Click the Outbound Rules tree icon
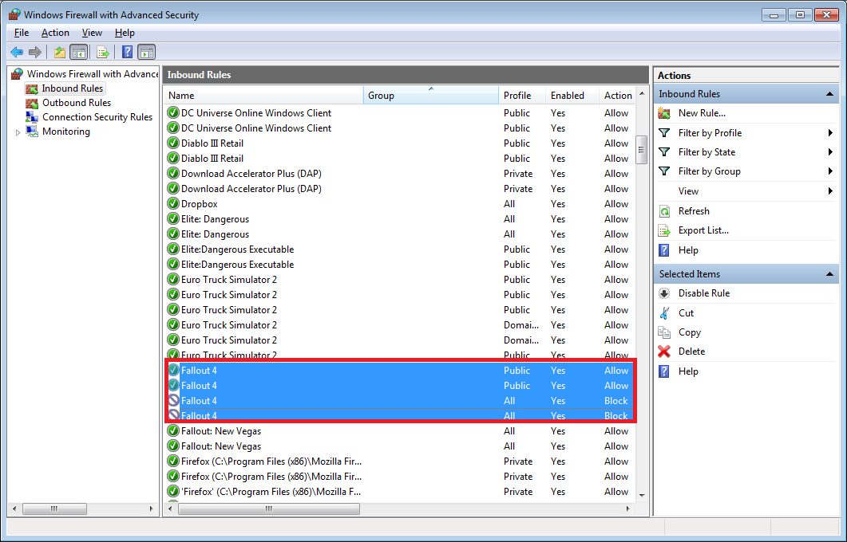847x542 pixels. [32, 103]
